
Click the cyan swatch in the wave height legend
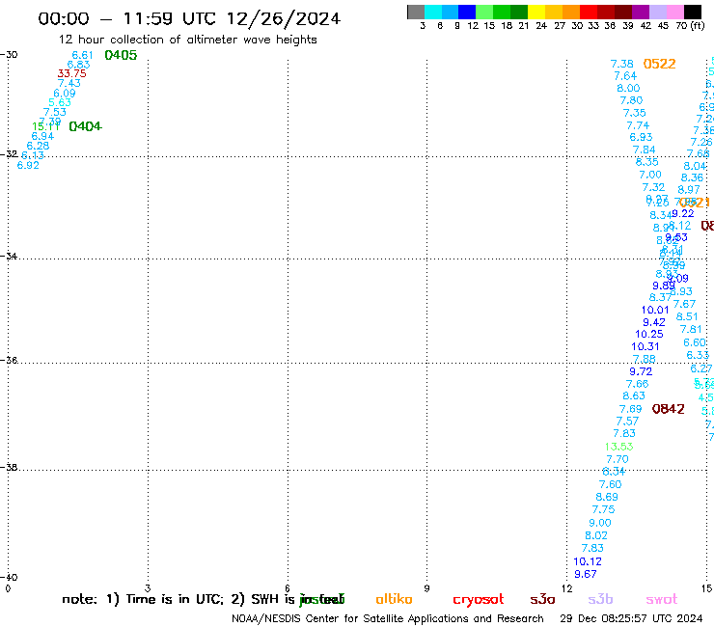[x=433, y=13]
